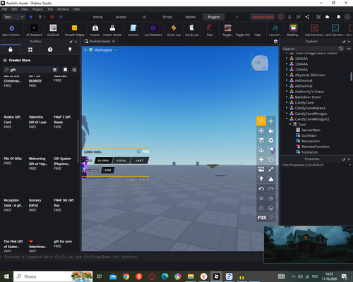The width and height of the screenshot is (353, 282).
Task: Select the F3X Paint bucket tool
Action: [271, 130]
